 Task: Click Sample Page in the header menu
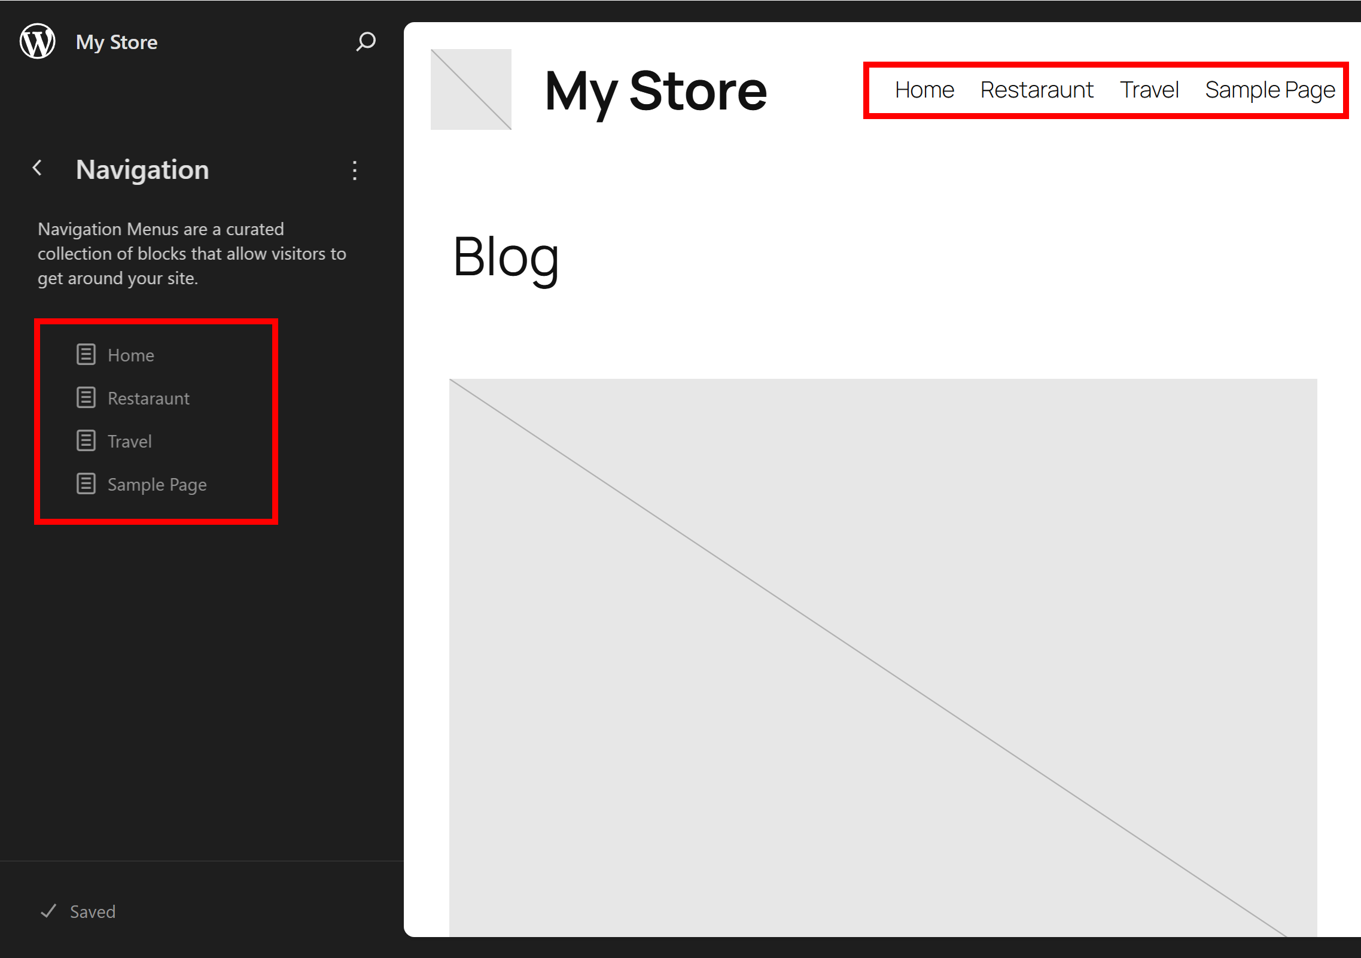[x=1270, y=90]
